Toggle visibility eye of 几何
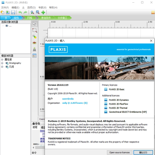 (7, 67)
